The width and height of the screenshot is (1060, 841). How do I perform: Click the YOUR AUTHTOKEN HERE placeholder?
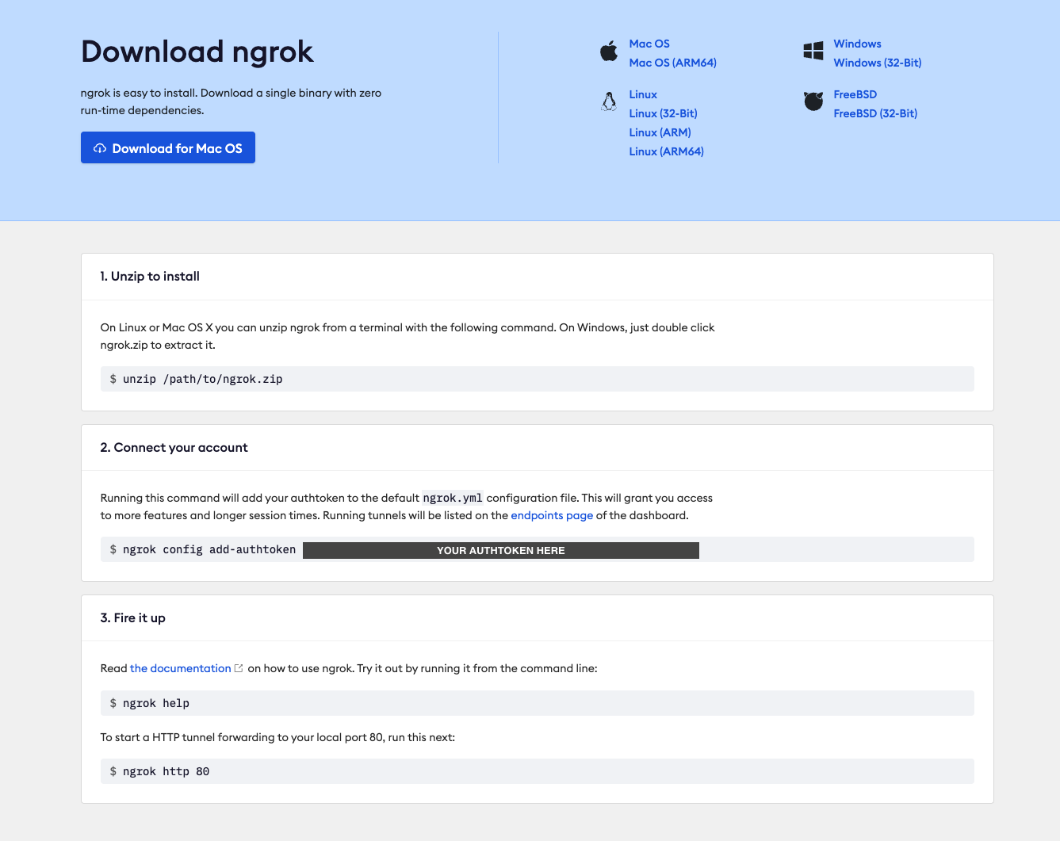pyautogui.click(x=501, y=550)
